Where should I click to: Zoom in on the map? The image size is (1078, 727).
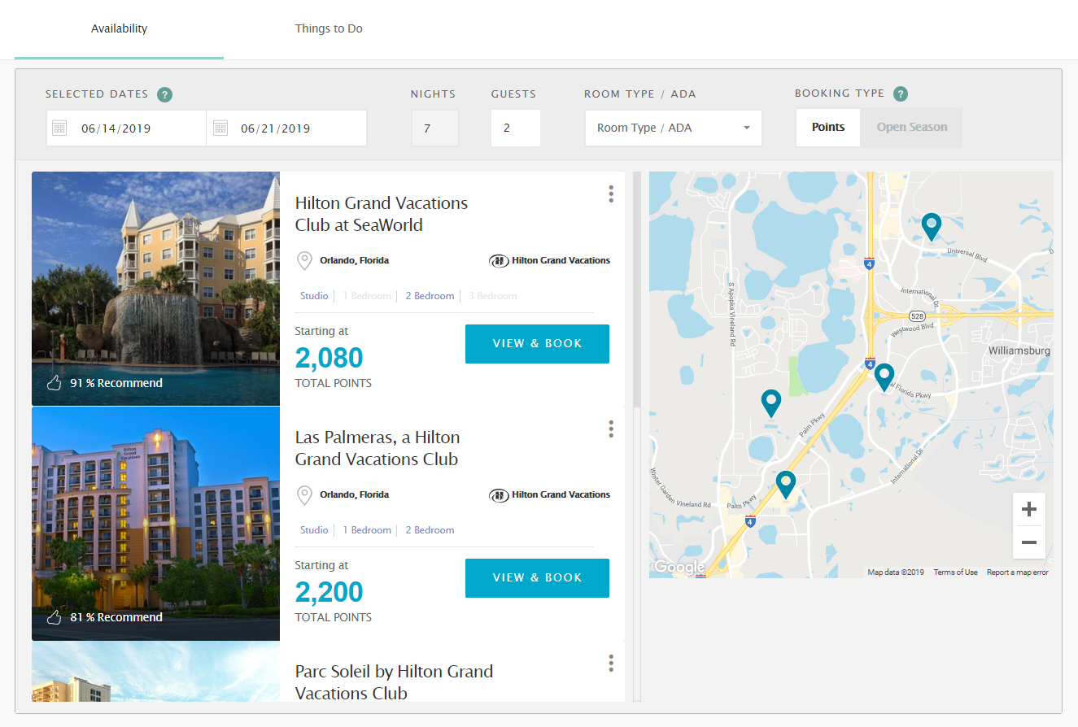click(1029, 510)
